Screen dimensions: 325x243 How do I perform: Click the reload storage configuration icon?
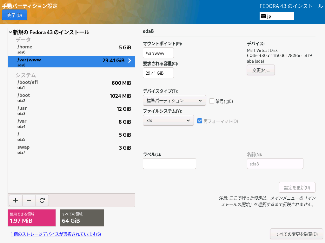pyautogui.click(x=42, y=200)
